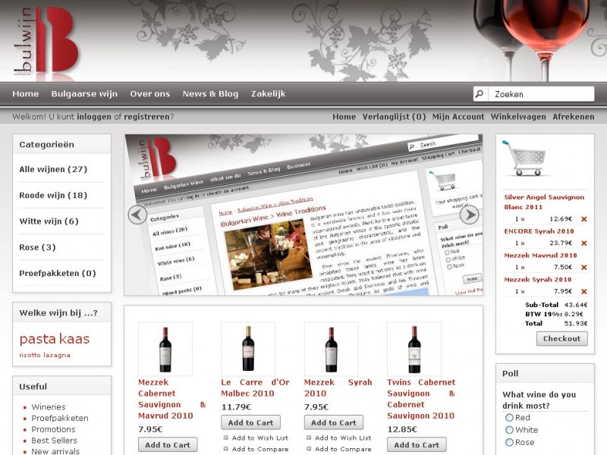Image resolution: width=607 pixels, height=455 pixels.
Task: Open Twins Cabernet Sauvignon product title
Action: (421, 399)
